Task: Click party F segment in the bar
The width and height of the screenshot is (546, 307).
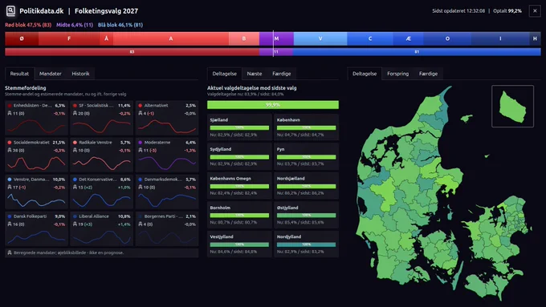Action: click(69, 38)
